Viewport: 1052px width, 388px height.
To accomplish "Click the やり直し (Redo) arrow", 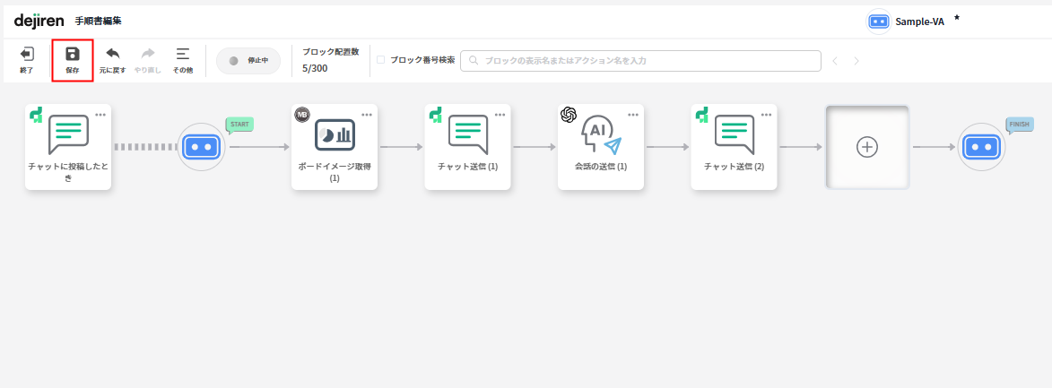I will click(x=148, y=55).
